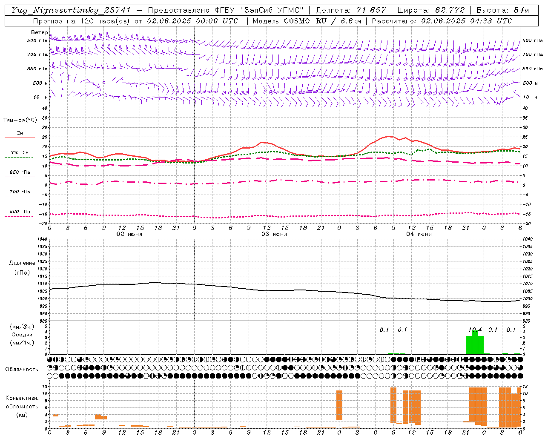Click the (мм/1ч.) units label
The width and height of the screenshot is (545, 436).
22,343
